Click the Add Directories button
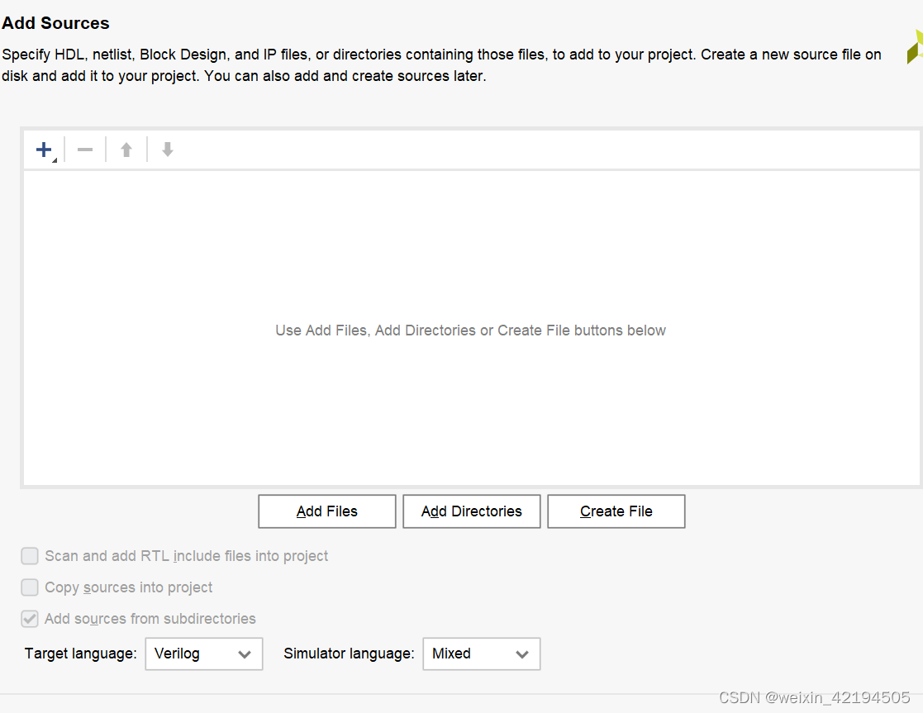923x713 pixels. tap(472, 511)
